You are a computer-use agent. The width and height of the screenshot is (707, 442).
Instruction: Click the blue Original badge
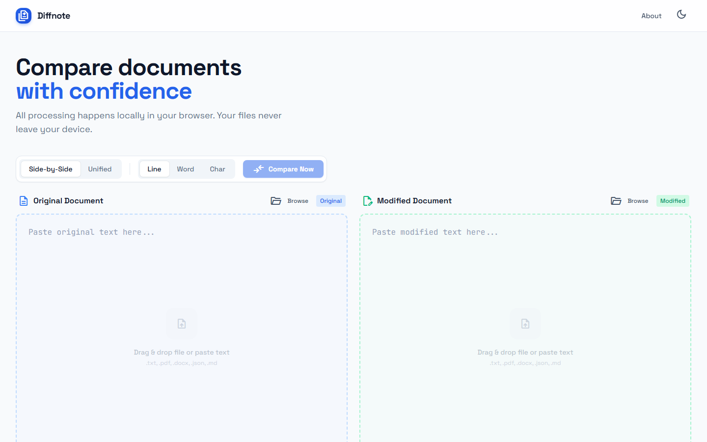click(331, 201)
